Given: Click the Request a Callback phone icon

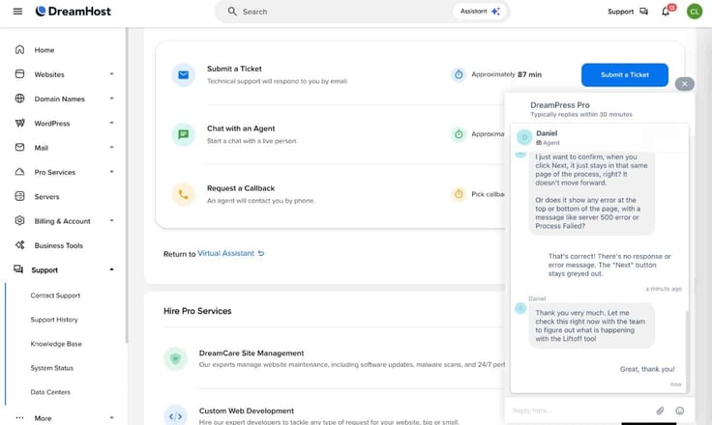Looking at the screenshot, I should (184, 194).
